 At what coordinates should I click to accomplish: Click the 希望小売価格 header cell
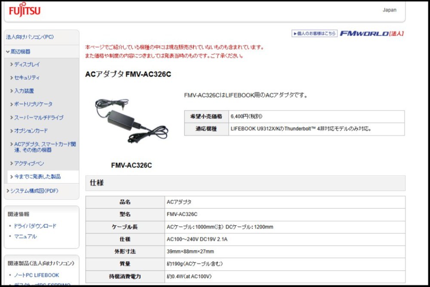(206, 116)
